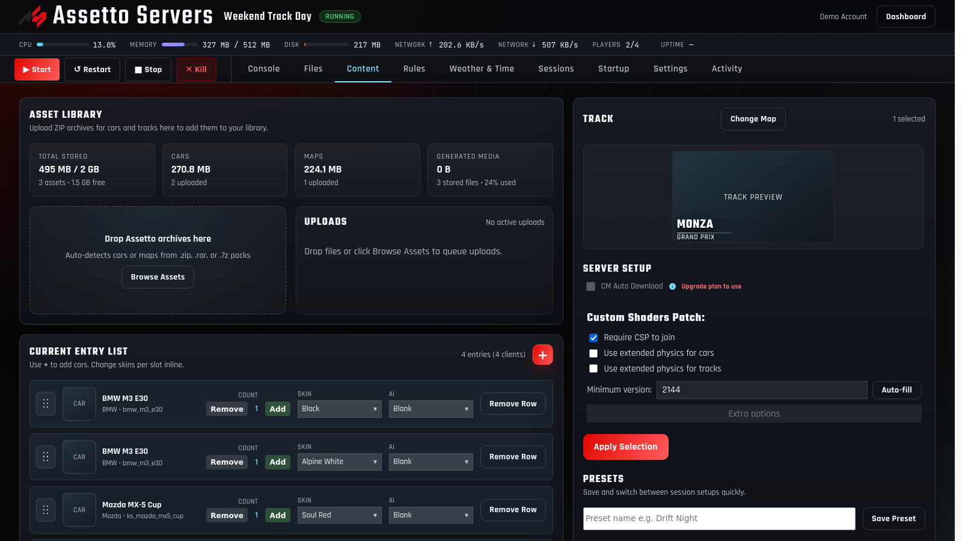962x541 pixels.
Task: Open the Console tab
Action: point(264,69)
